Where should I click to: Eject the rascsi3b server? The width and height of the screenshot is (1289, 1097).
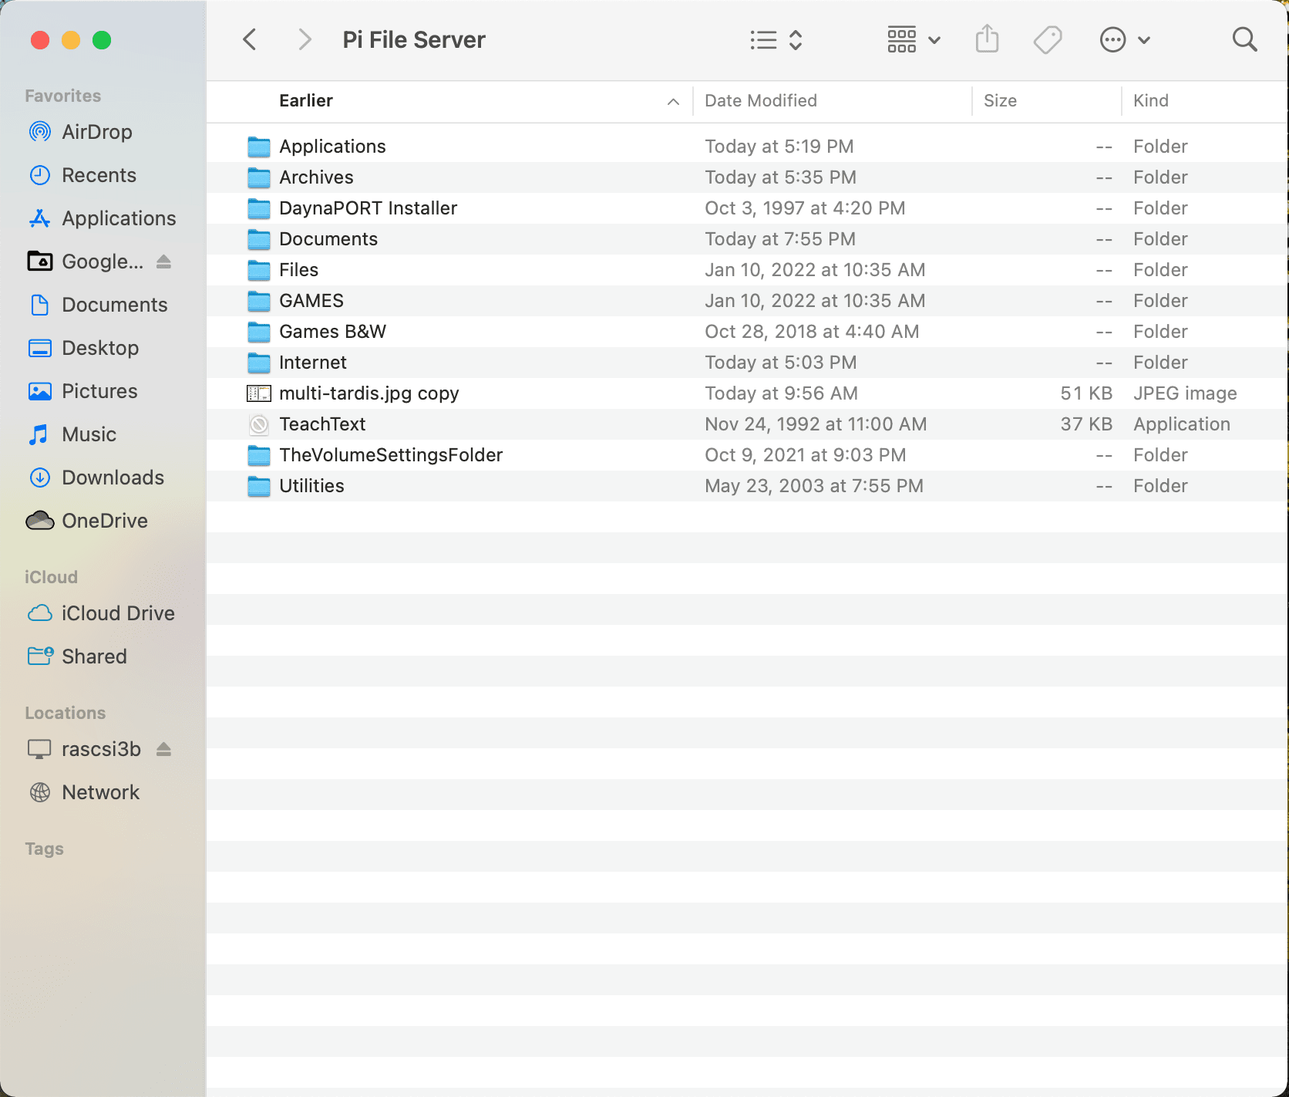coord(163,749)
